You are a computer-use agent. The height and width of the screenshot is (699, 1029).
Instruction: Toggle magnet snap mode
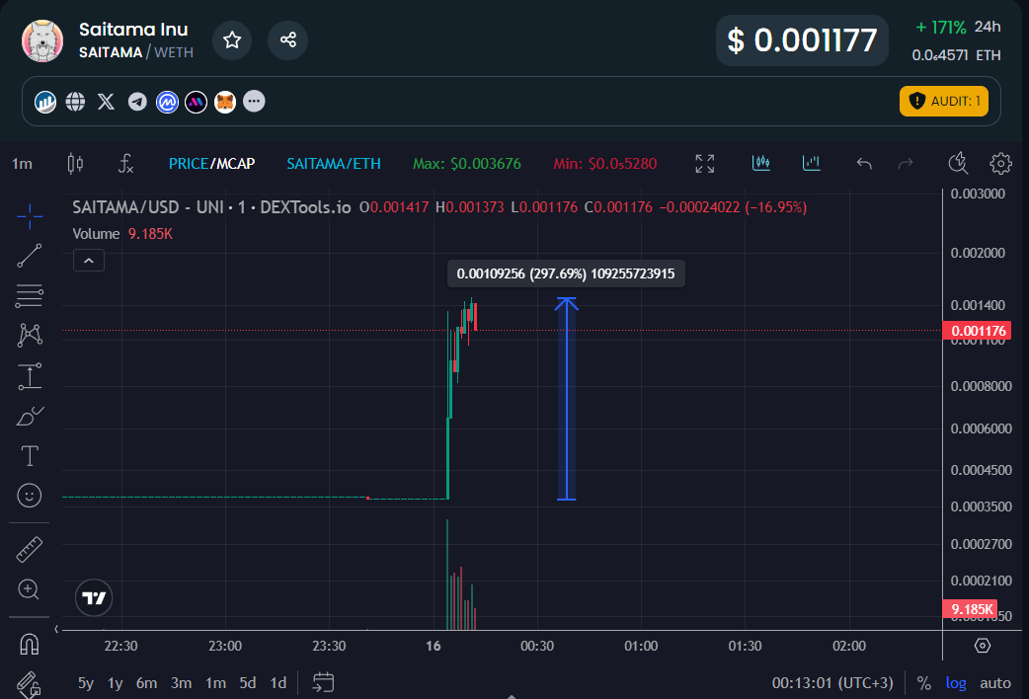[30, 644]
